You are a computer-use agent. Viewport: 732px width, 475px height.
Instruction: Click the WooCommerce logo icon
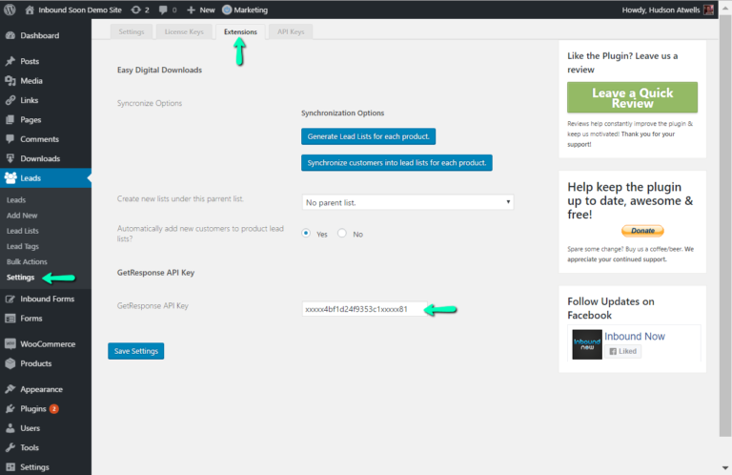pyautogui.click(x=10, y=344)
